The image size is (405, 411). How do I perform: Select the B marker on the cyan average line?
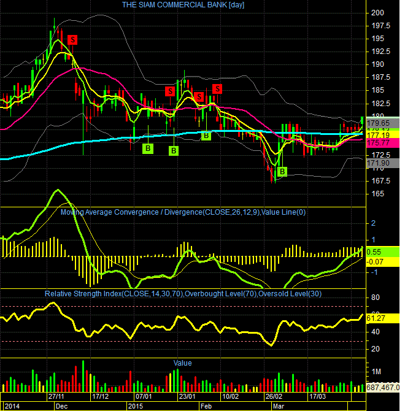click(206, 136)
